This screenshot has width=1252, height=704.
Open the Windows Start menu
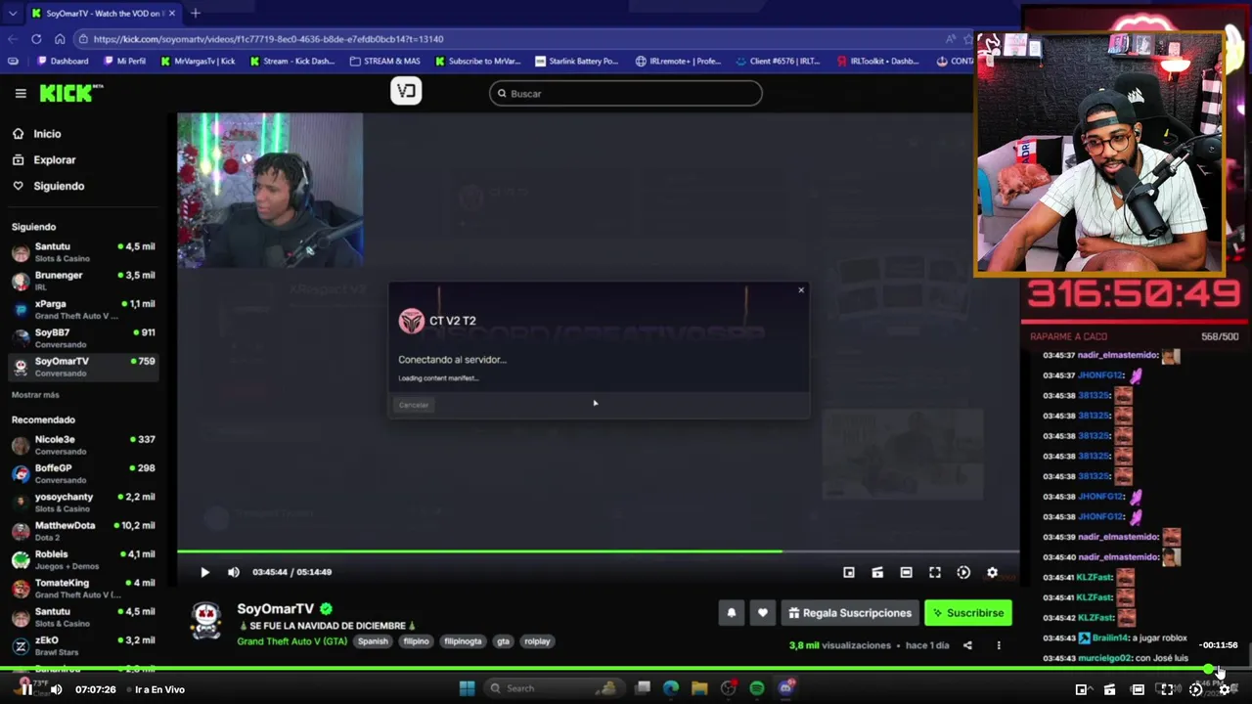[x=467, y=688]
